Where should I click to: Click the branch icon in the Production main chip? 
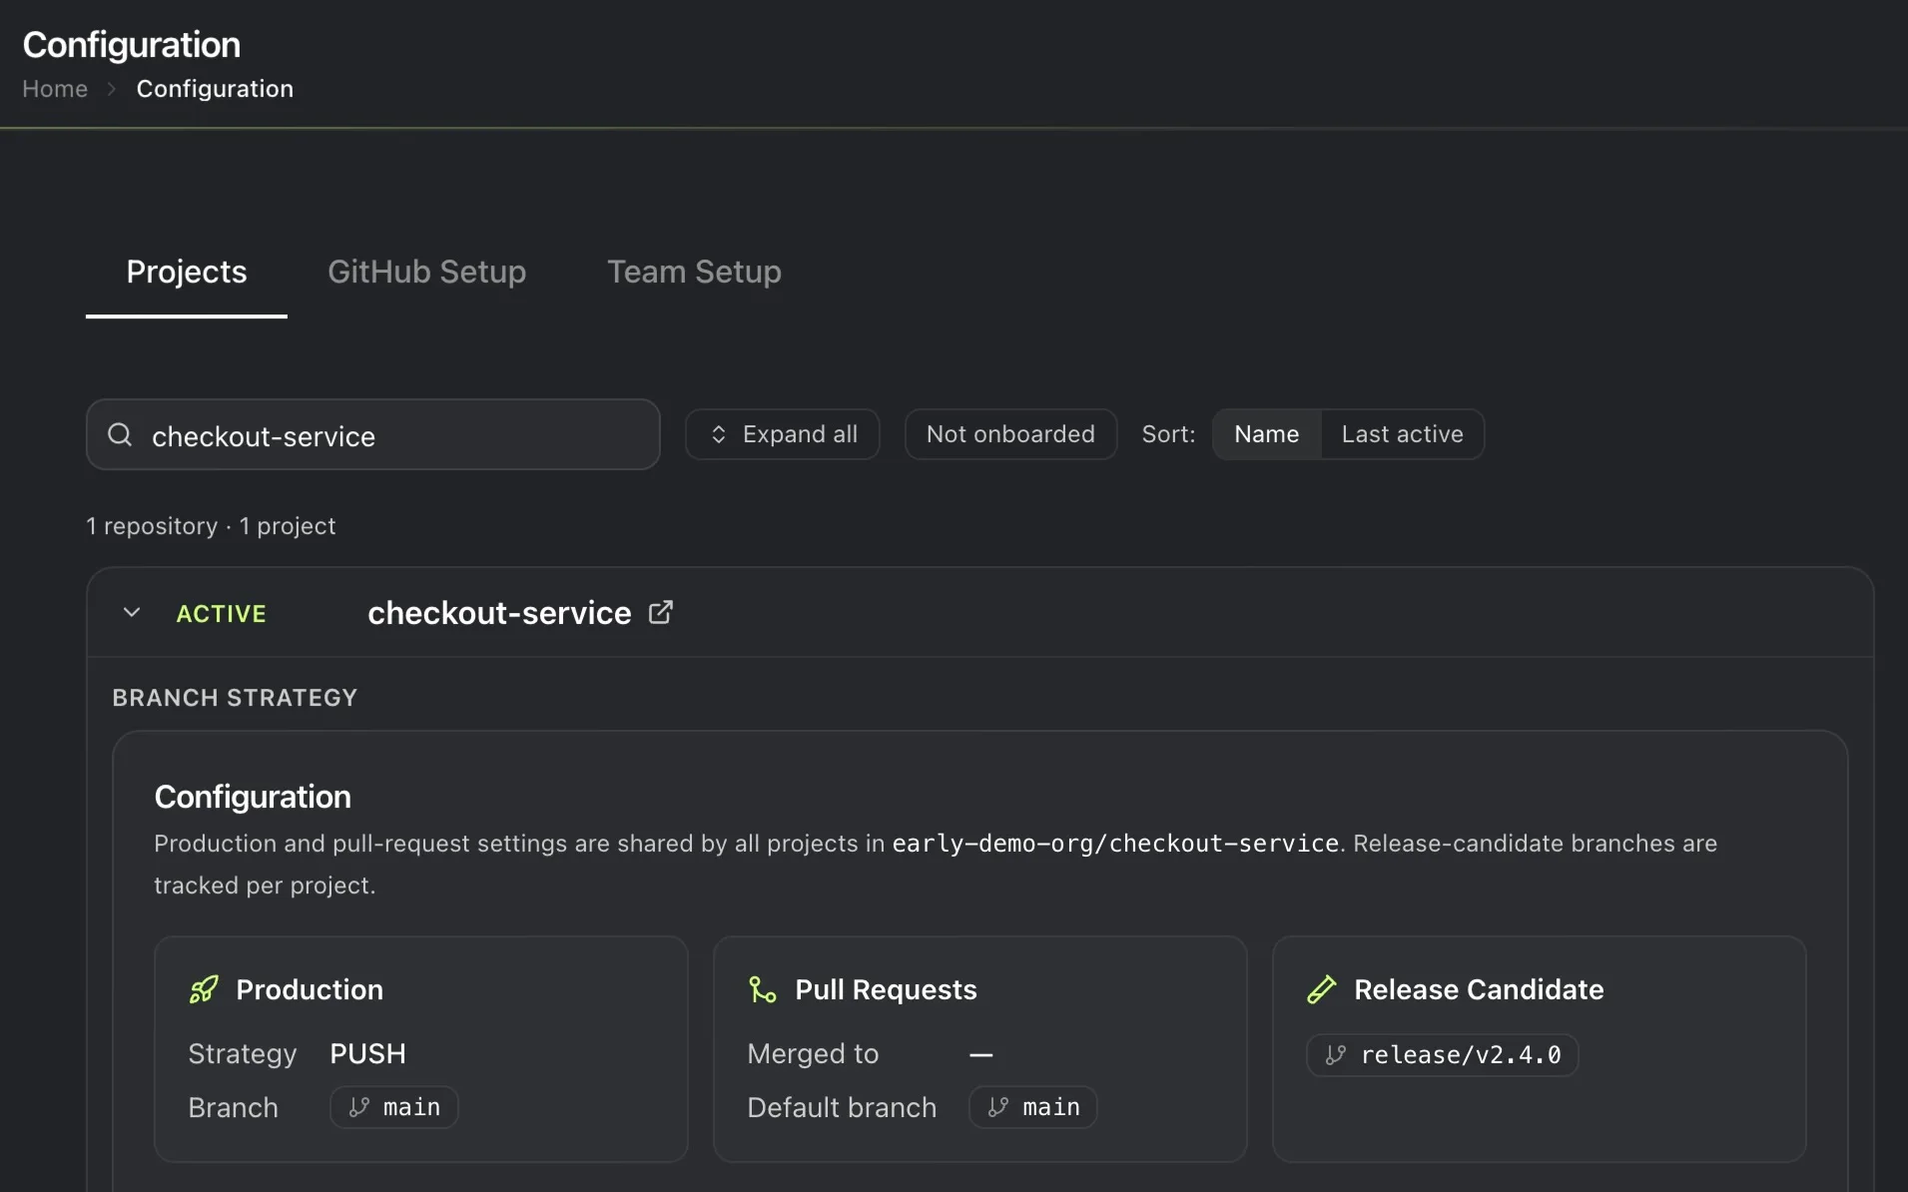359,1107
